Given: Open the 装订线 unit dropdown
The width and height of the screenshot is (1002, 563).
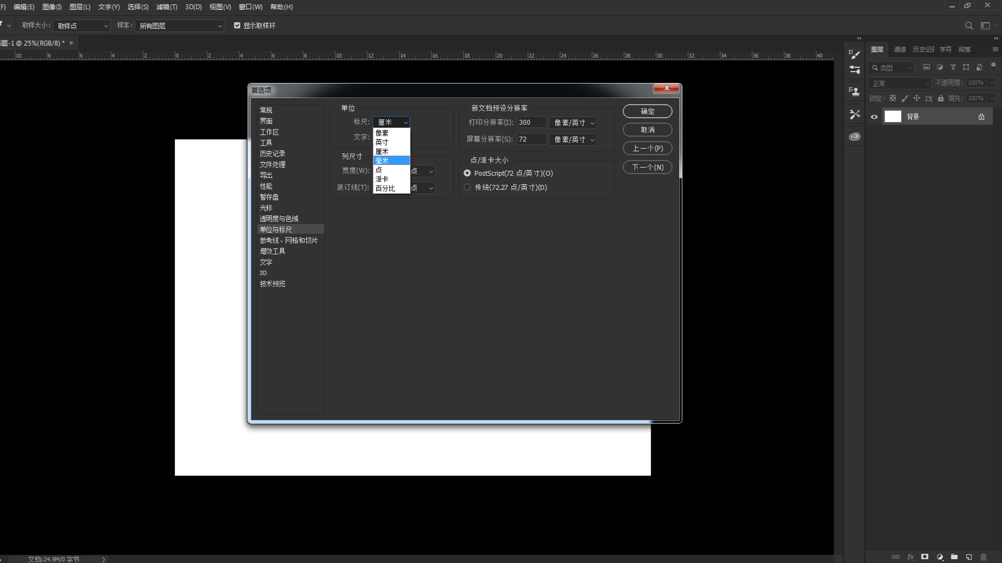Looking at the screenshot, I should coord(423,188).
